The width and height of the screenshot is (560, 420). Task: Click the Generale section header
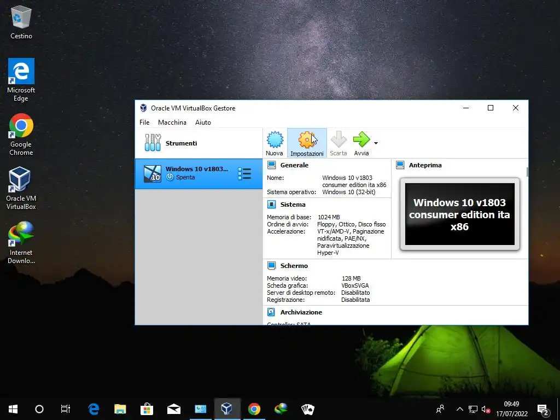click(294, 165)
